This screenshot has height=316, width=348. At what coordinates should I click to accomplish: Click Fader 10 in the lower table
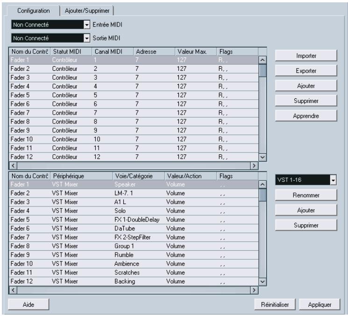[x=21, y=264]
